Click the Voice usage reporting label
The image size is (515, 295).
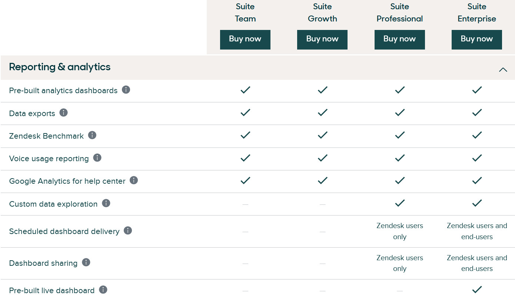tap(49, 159)
